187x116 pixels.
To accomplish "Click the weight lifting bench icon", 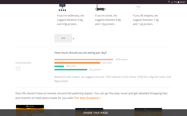I will (138, 7).
